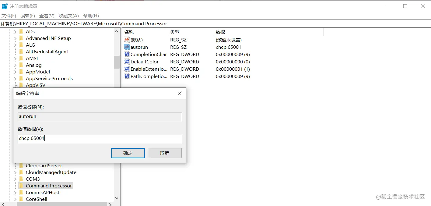Viewport: 431px width, 206px height.
Task: Click the 取消 button in dialog
Action: [x=165, y=153]
